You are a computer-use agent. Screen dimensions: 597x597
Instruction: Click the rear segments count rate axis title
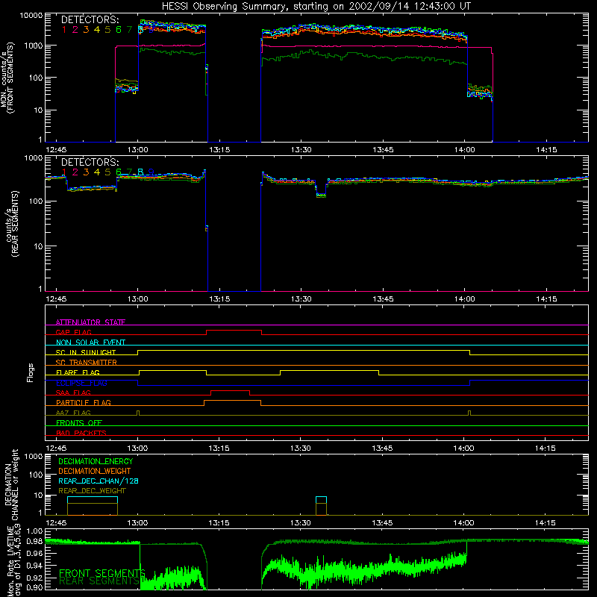point(12,224)
